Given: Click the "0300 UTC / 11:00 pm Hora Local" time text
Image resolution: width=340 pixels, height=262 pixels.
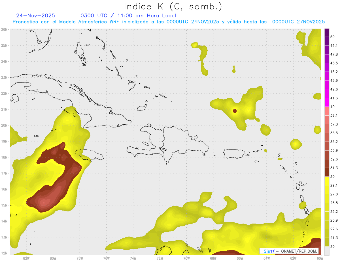Looking at the screenshot, I should pyautogui.click(x=128, y=16).
